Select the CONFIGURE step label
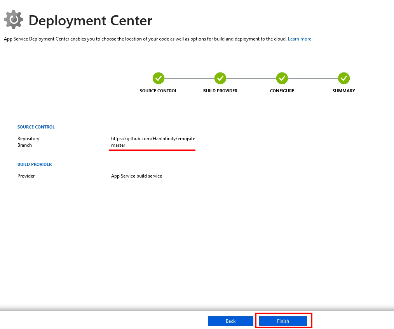The width and height of the screenshot is (394, 329). click(x=282, y=91)
